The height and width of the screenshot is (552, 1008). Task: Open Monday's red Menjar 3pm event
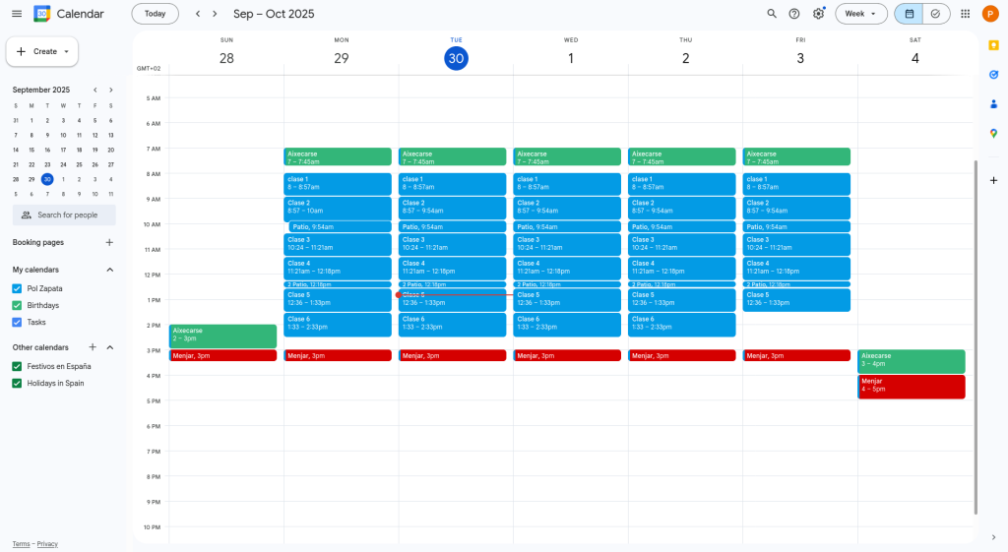click(x=339, y=355)
